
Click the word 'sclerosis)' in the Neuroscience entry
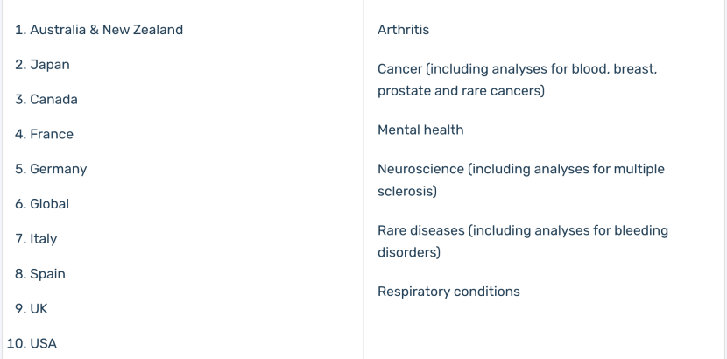point(407,191)
